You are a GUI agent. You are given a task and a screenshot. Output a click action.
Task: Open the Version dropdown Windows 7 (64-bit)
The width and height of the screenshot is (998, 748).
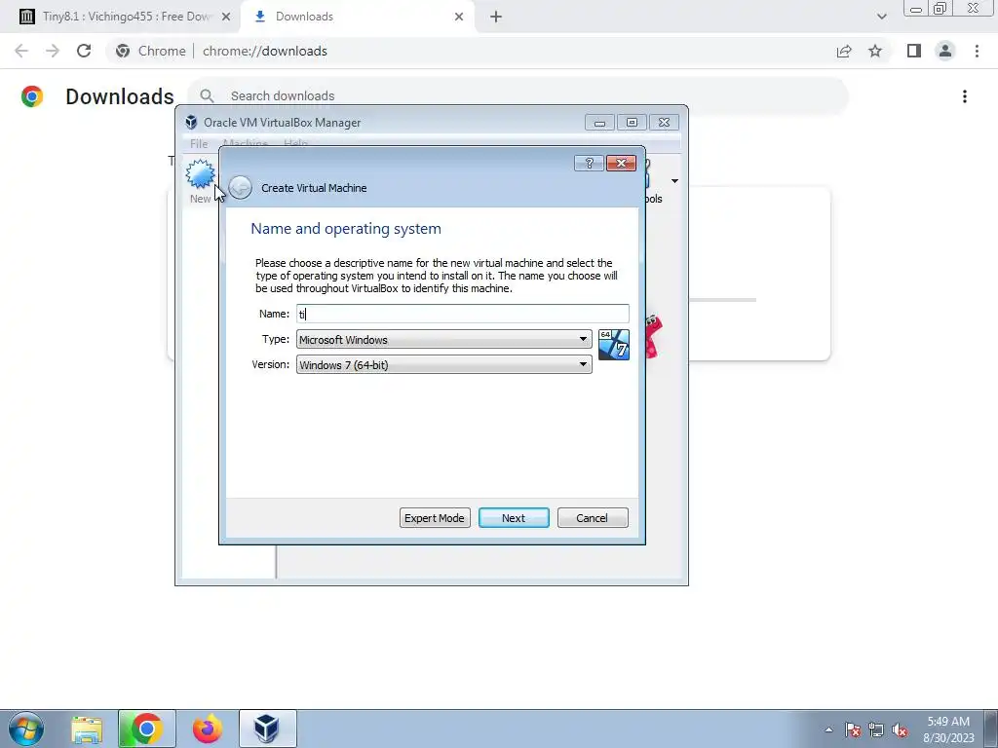click(443, 364)
